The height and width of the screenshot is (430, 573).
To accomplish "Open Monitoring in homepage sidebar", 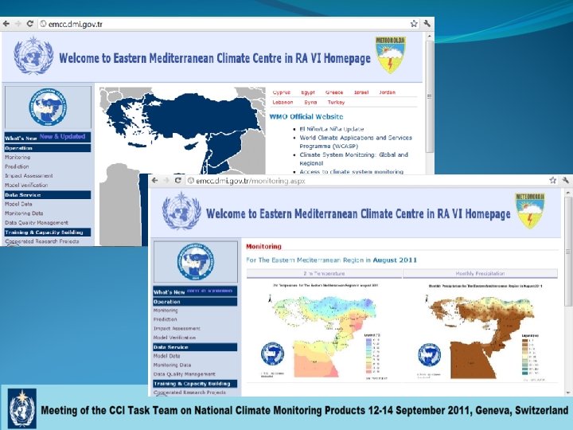I will 18,157.
